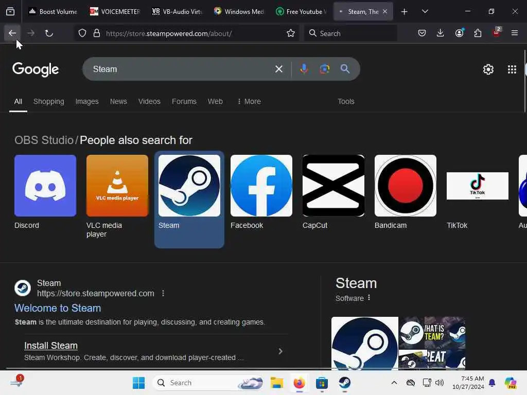The width and height of the screenshot is (527, 395).
Task: Click the OBS Studio breadcrumb link
Action: pos(44,140)
